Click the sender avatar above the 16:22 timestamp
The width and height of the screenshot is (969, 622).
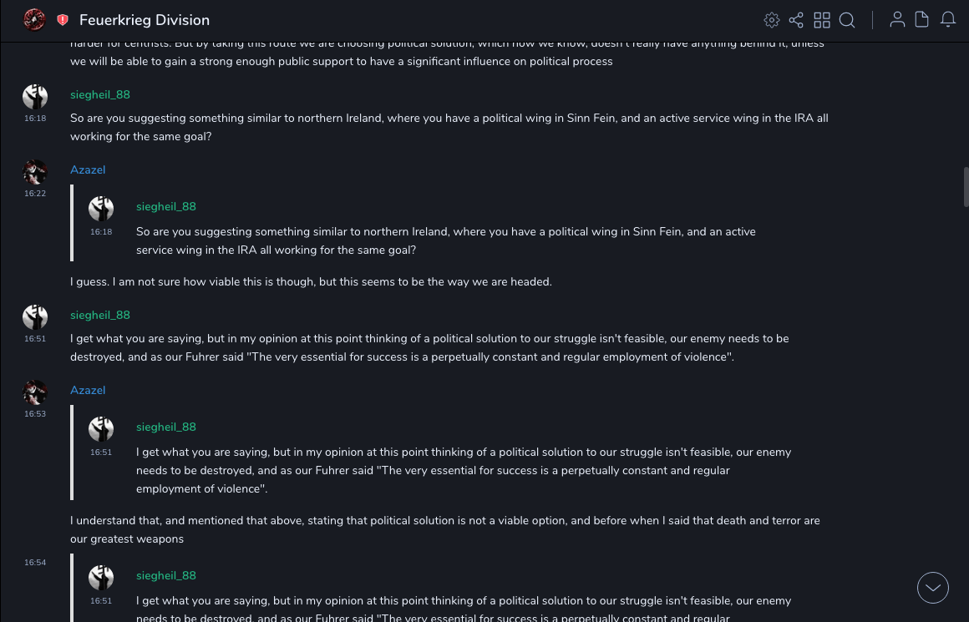pyautogui.click(x=35, y=172)
